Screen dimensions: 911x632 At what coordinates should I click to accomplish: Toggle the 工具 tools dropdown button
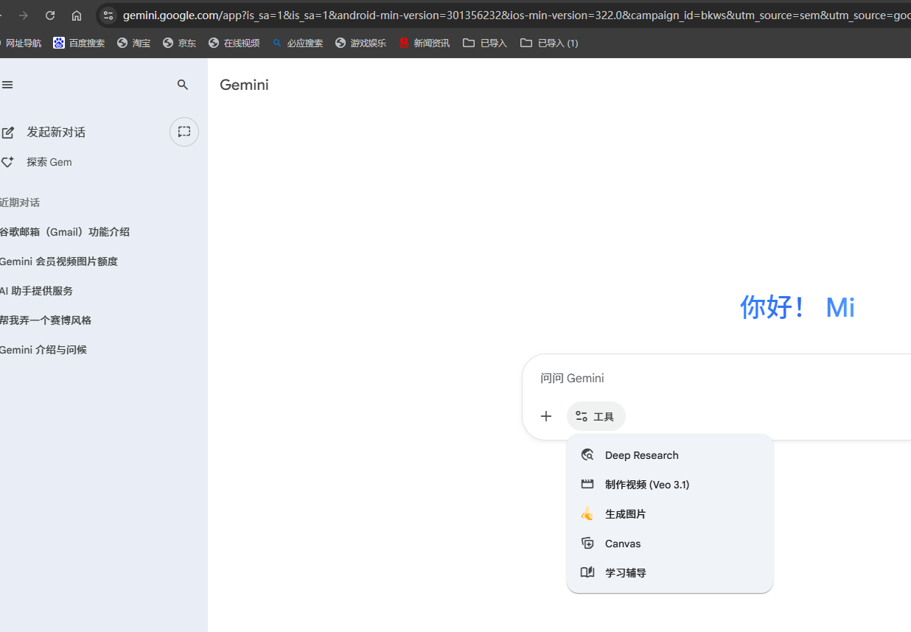point(596,416)
